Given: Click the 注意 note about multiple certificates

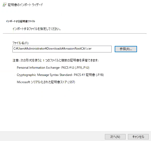Looking at the screenshot, I should point(55,60).
